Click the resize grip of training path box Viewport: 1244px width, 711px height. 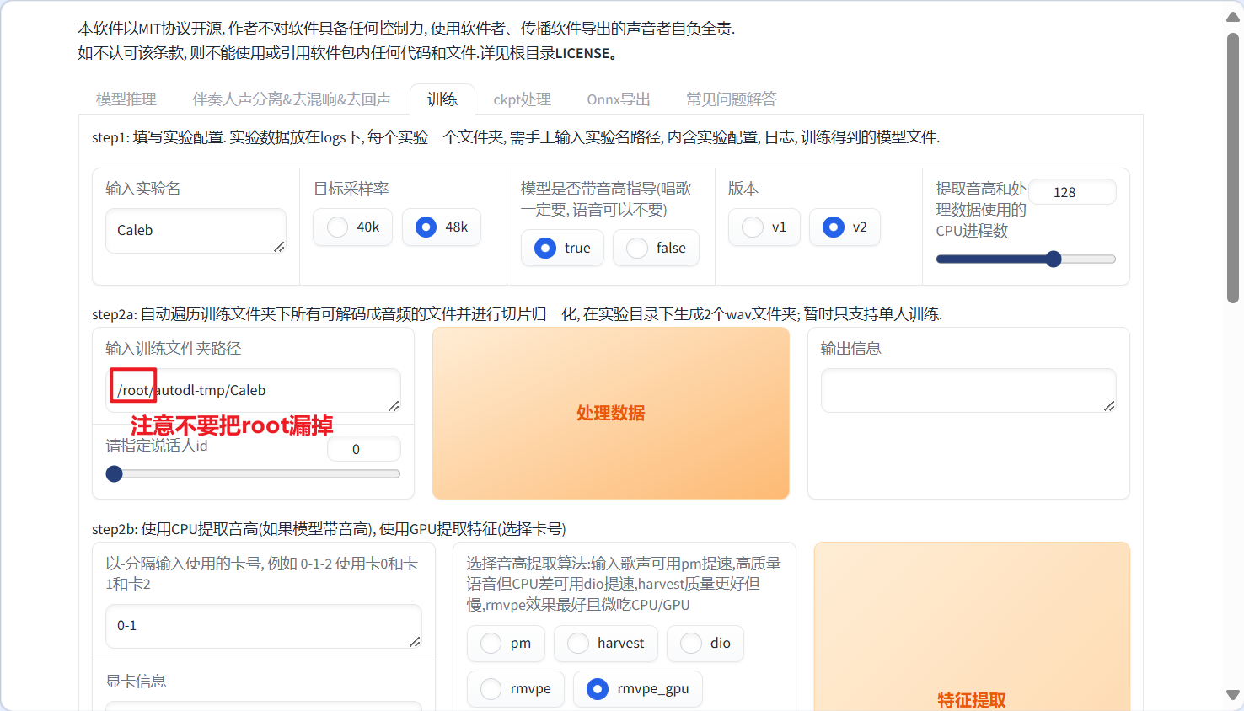tap(394, 406)
